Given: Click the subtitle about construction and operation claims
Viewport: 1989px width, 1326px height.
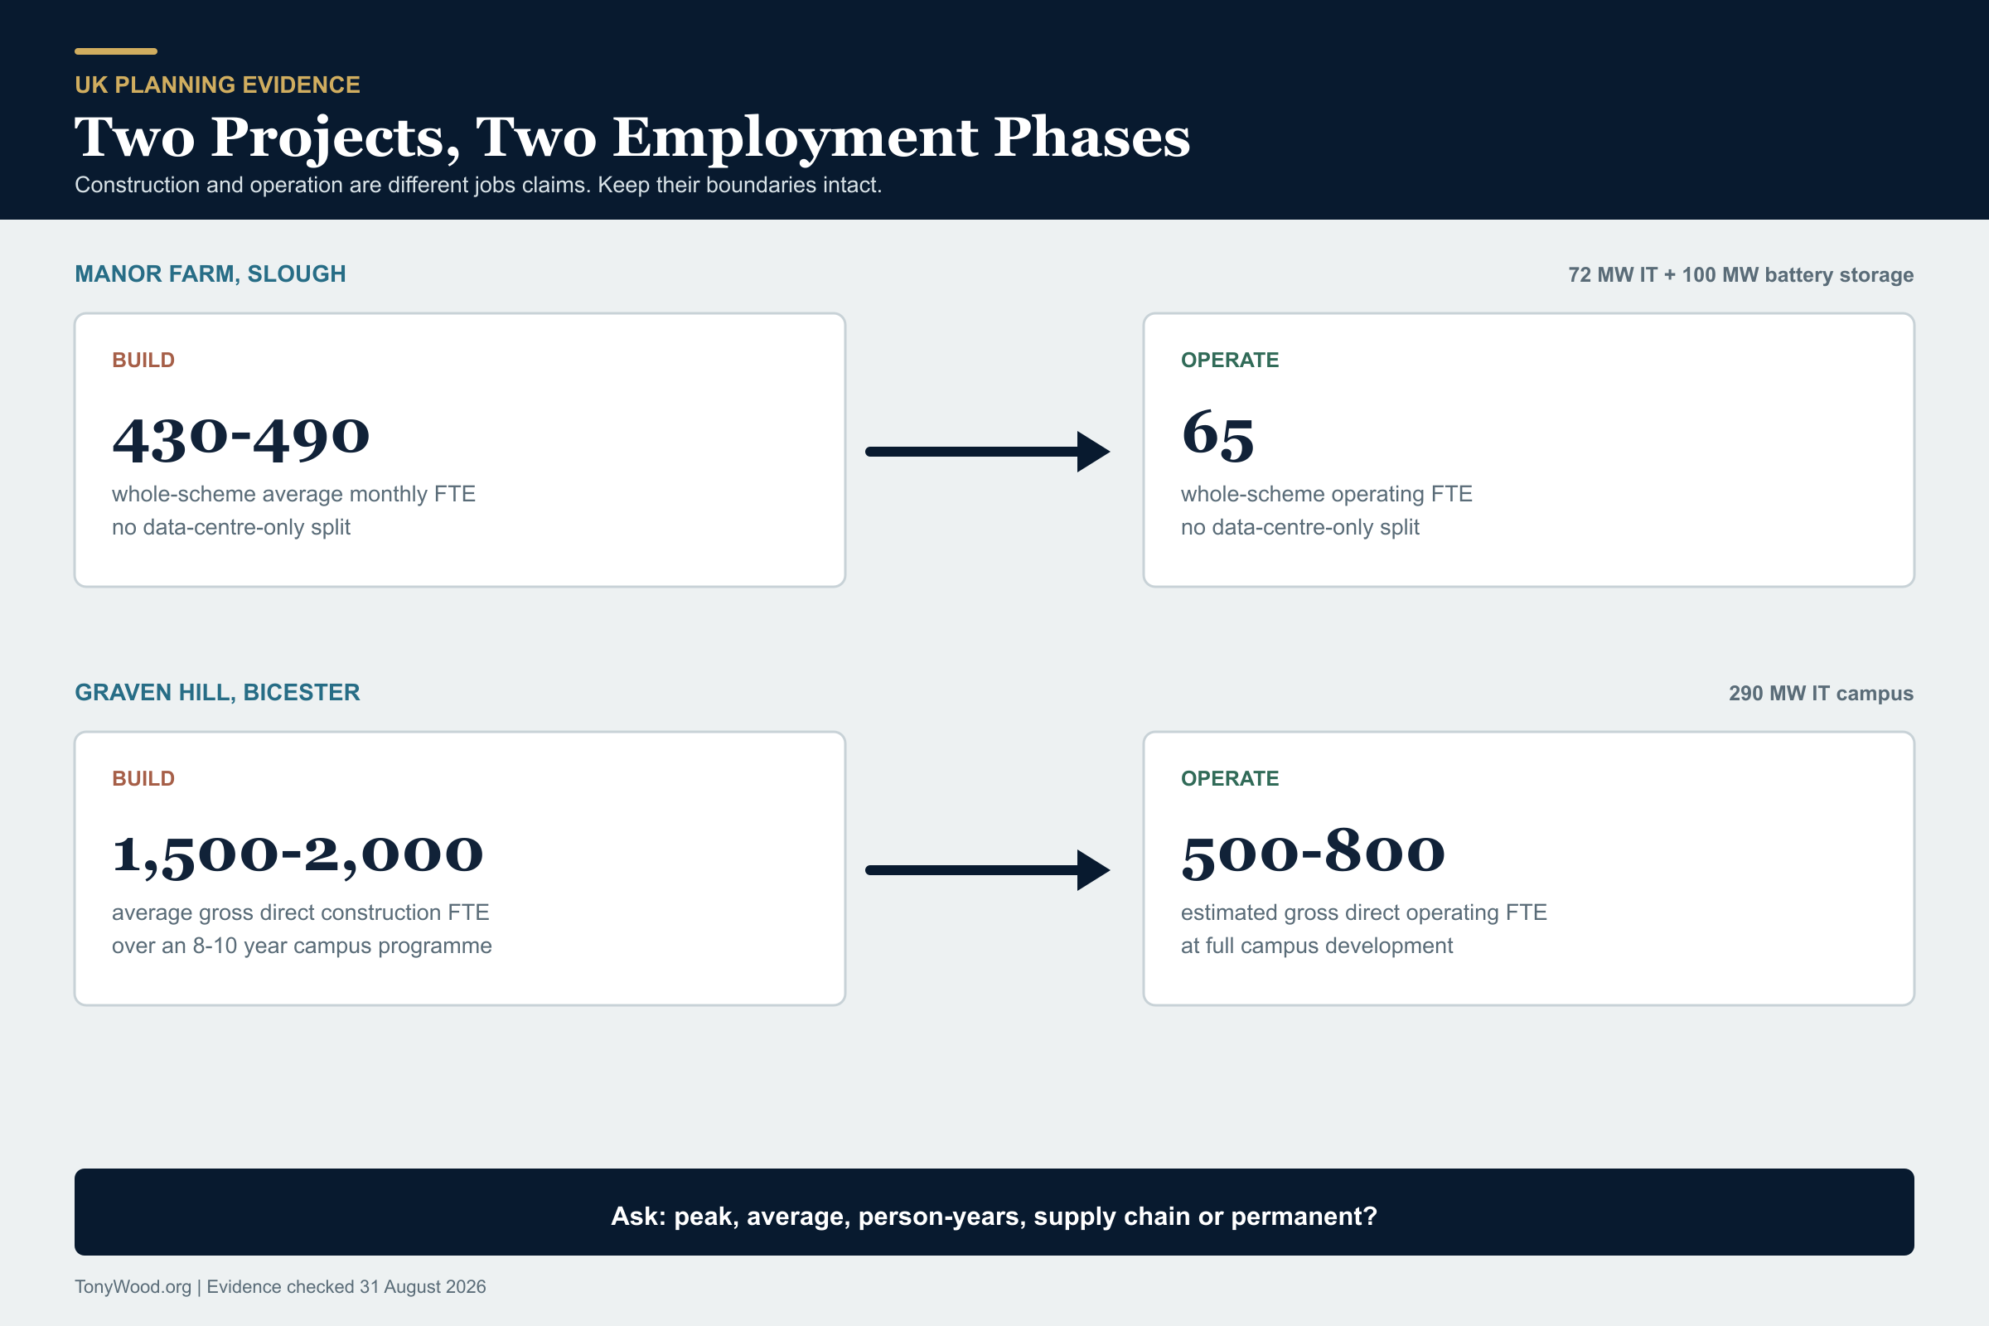Looking at the screenshot, I should point(478,185).
